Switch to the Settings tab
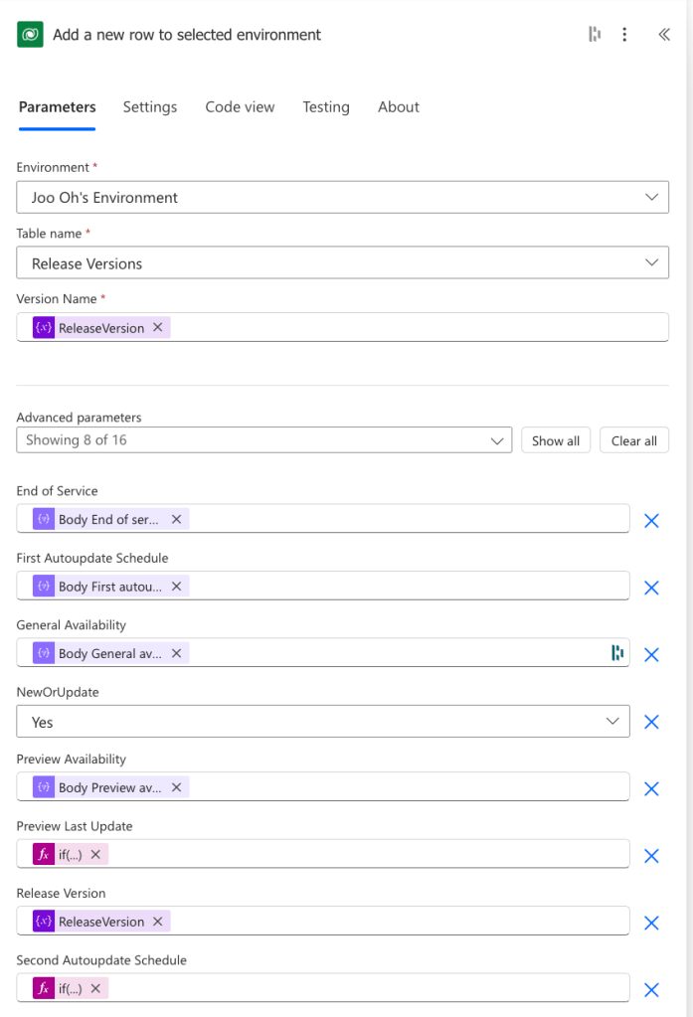This screenshot has width=693, height=1017. pyautogui.click(x=150, y=107)
